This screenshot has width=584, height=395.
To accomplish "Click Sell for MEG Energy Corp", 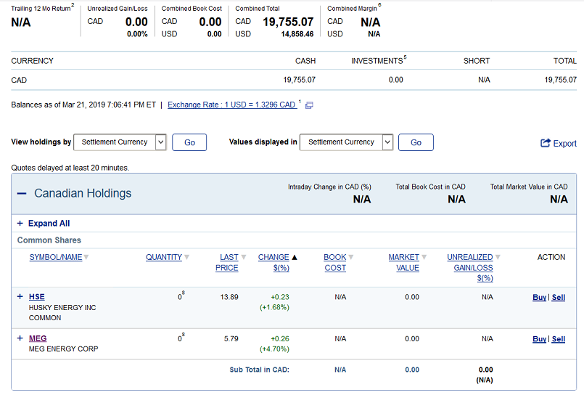I will click(559, 339).
